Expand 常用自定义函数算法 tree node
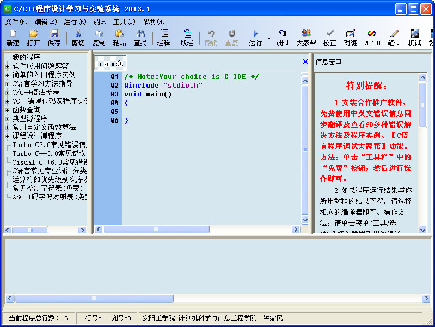 point(7,128)
